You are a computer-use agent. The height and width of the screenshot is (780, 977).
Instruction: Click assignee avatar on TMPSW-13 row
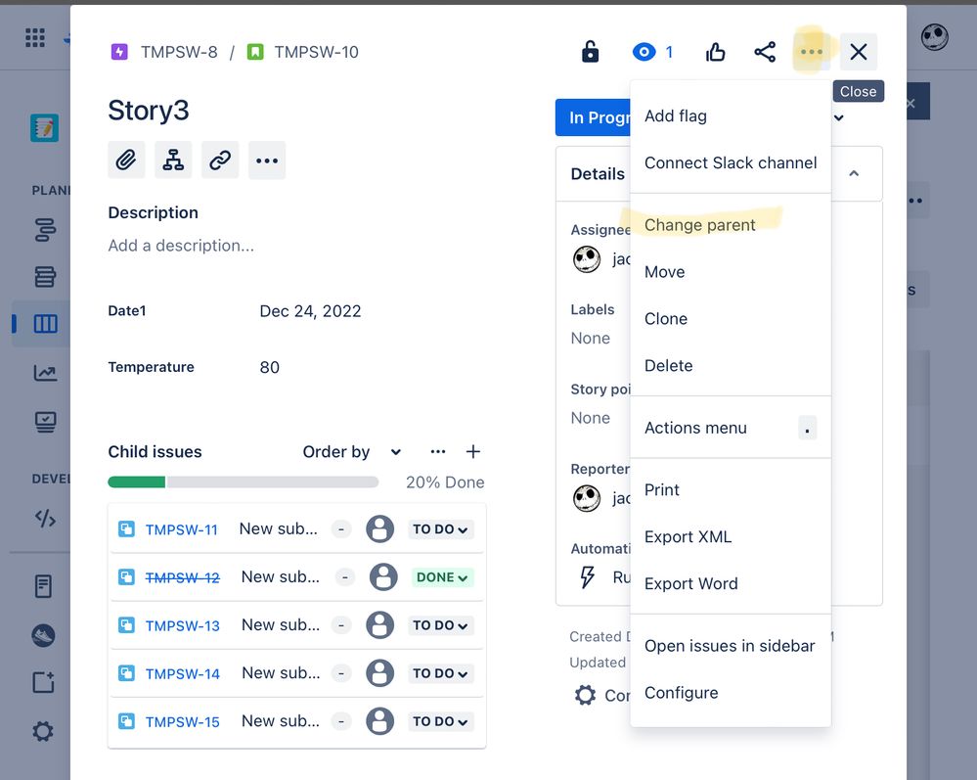click(380, 625)
